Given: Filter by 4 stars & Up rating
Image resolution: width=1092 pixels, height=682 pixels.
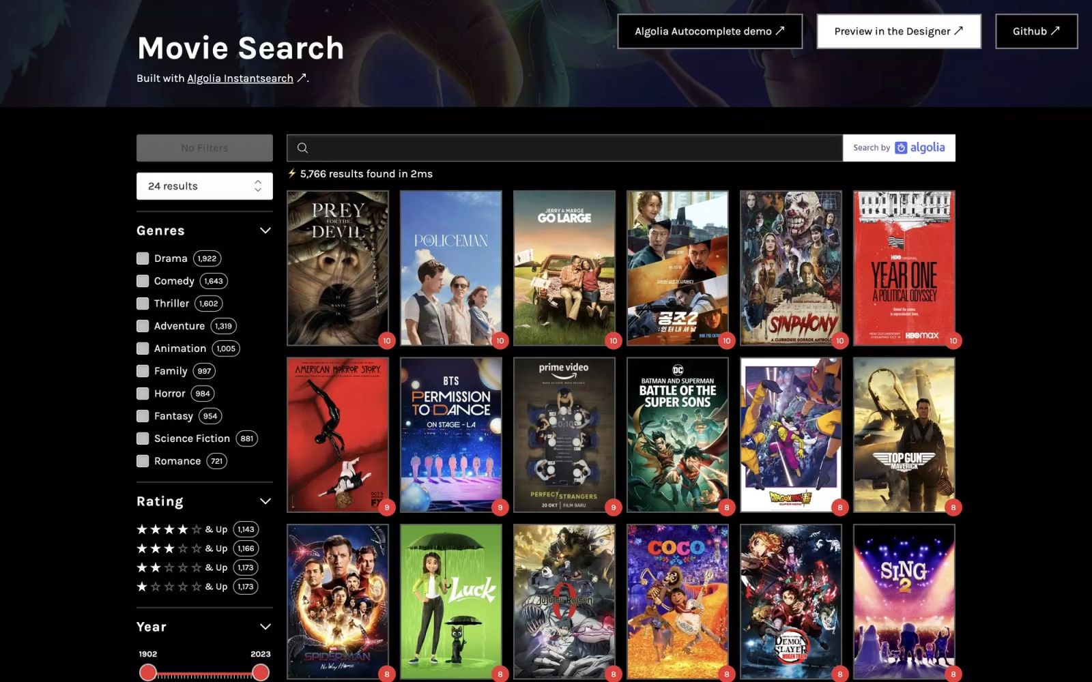Looking at the screenshot, I should pyautogui.click(x=197, y=529).
